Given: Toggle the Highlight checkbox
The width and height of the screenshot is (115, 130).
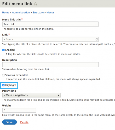Looking at the screenshot, I should click(3, 85).
